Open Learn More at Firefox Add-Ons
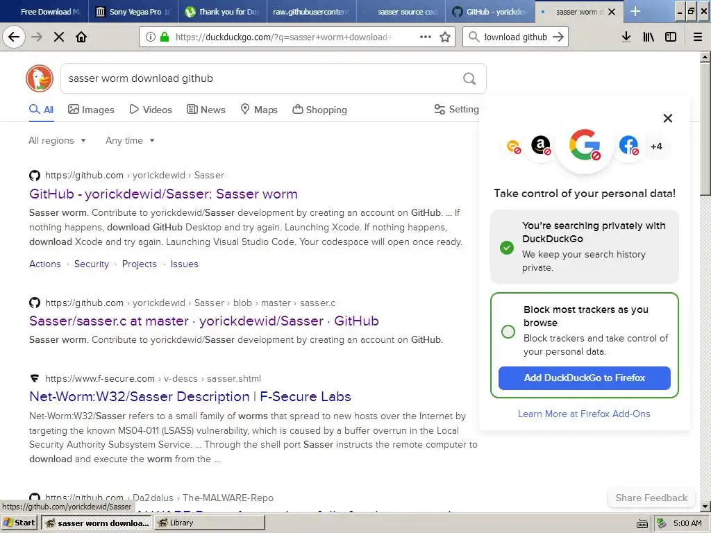 pos(584,414)
